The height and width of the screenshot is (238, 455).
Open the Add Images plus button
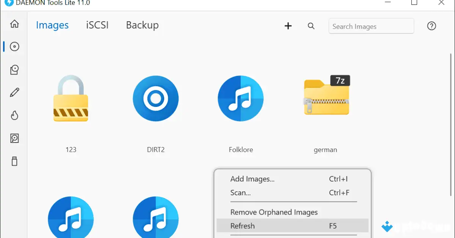[288, 26]
